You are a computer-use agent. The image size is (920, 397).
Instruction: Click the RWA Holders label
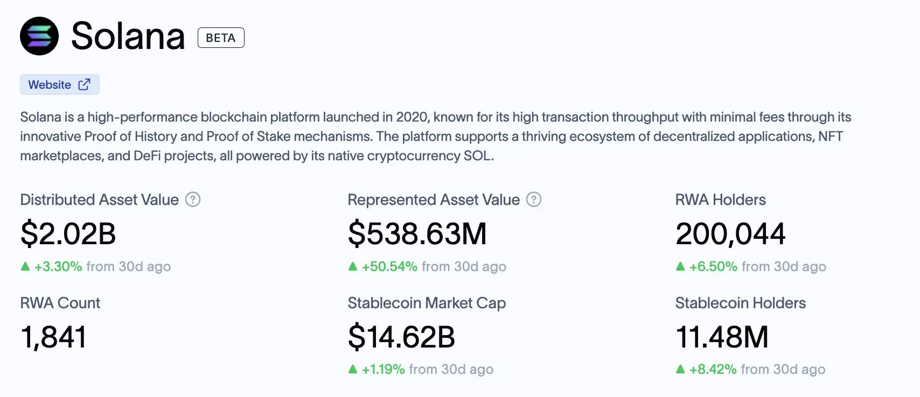721,200
